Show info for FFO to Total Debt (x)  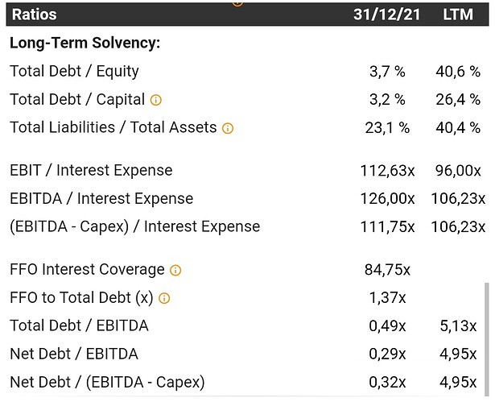[164, 299]
